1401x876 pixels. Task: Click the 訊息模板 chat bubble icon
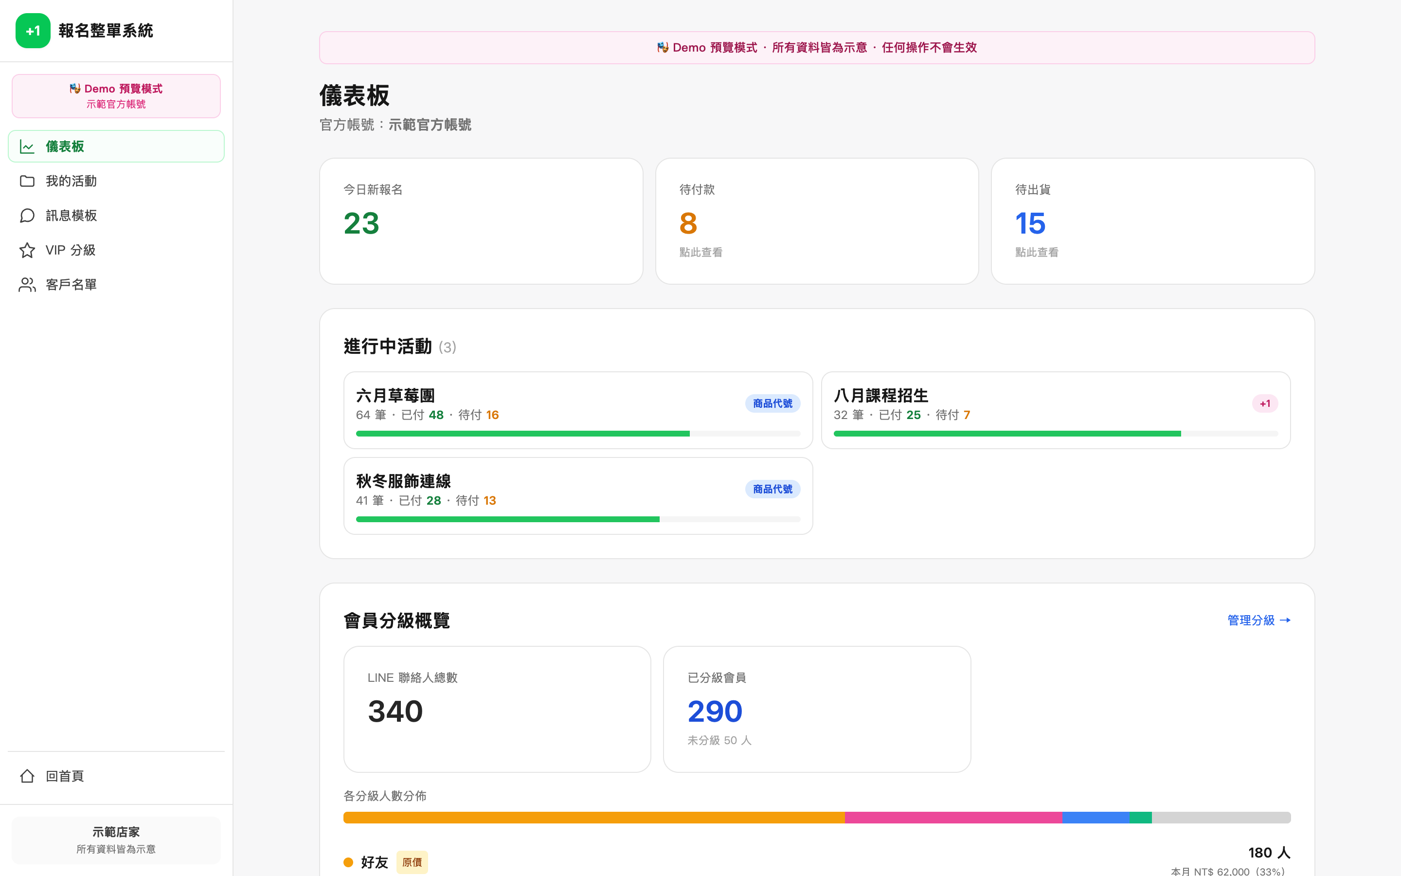[27, 216]
